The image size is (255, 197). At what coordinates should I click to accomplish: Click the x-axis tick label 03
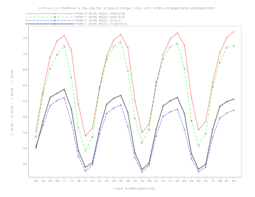tap(43, 181)
